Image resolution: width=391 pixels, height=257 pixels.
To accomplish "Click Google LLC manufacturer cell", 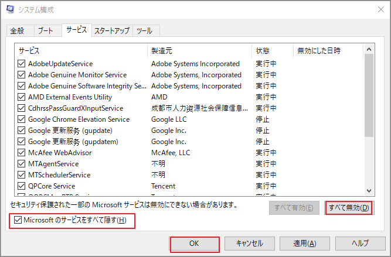I will pyautogui.click(x=169, y=119).
